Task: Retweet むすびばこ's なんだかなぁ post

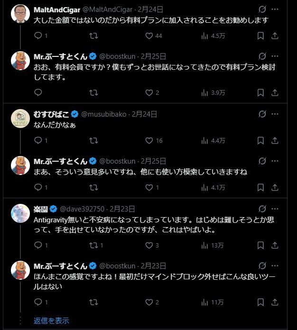Action: pos(93,140)
